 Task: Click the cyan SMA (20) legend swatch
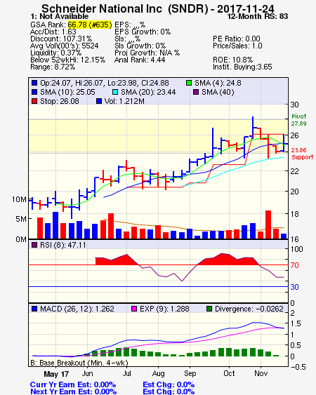115,92
